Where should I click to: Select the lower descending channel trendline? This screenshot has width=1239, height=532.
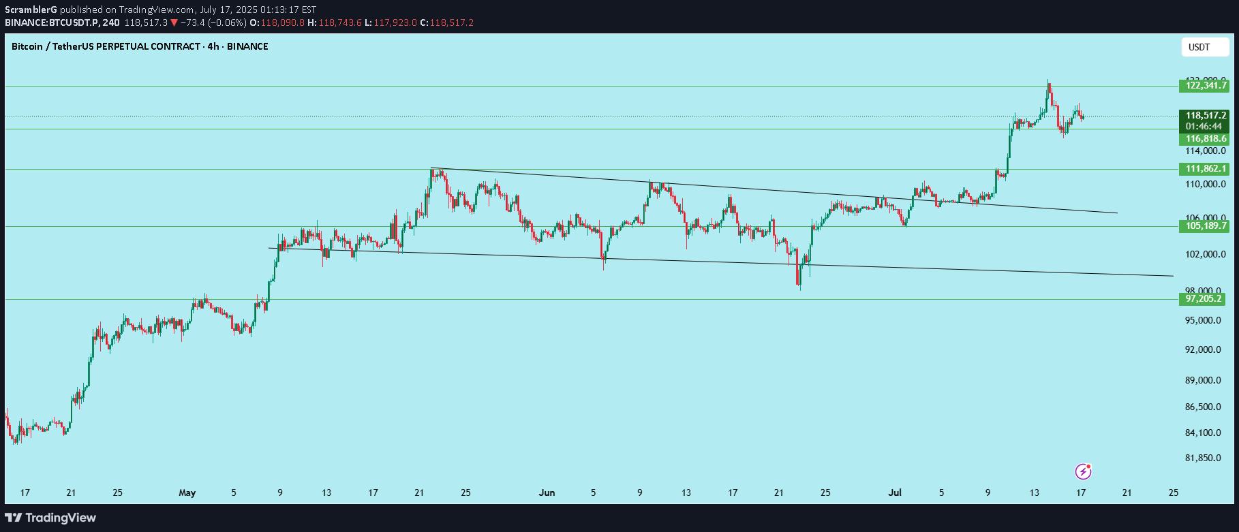[721, 262]
